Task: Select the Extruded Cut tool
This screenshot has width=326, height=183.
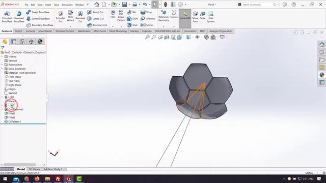Action: coord(61,17)
